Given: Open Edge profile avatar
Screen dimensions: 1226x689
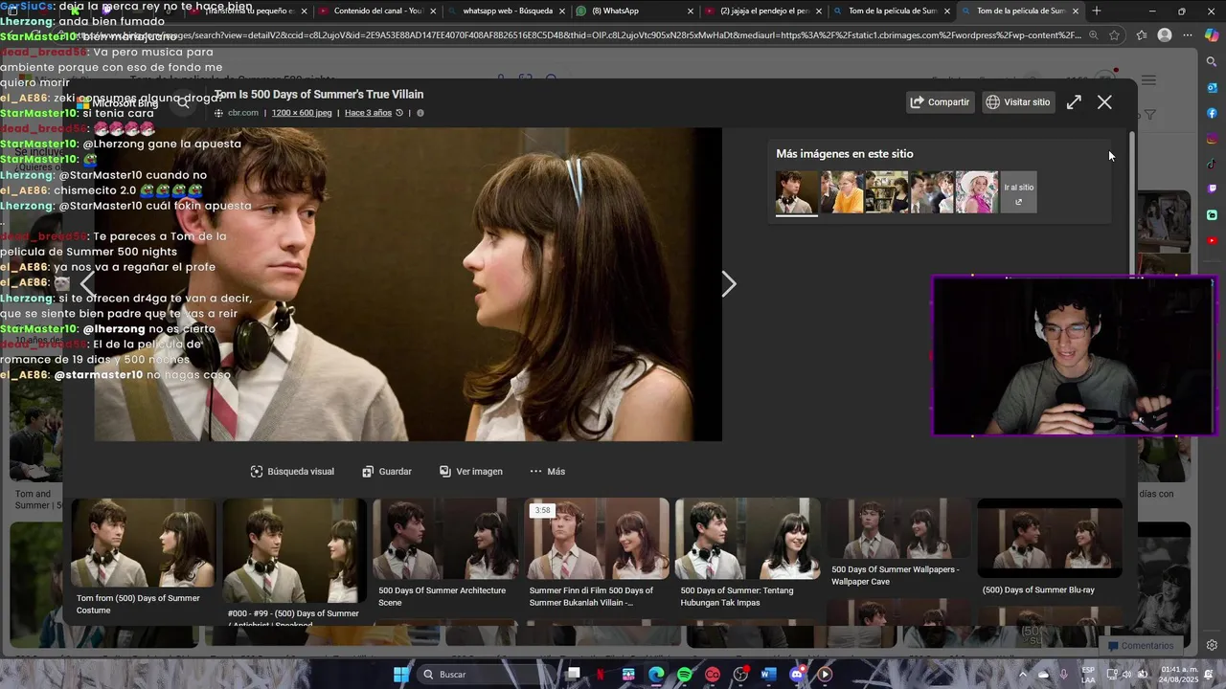Looking at the screenshot, I should 1165,35.
